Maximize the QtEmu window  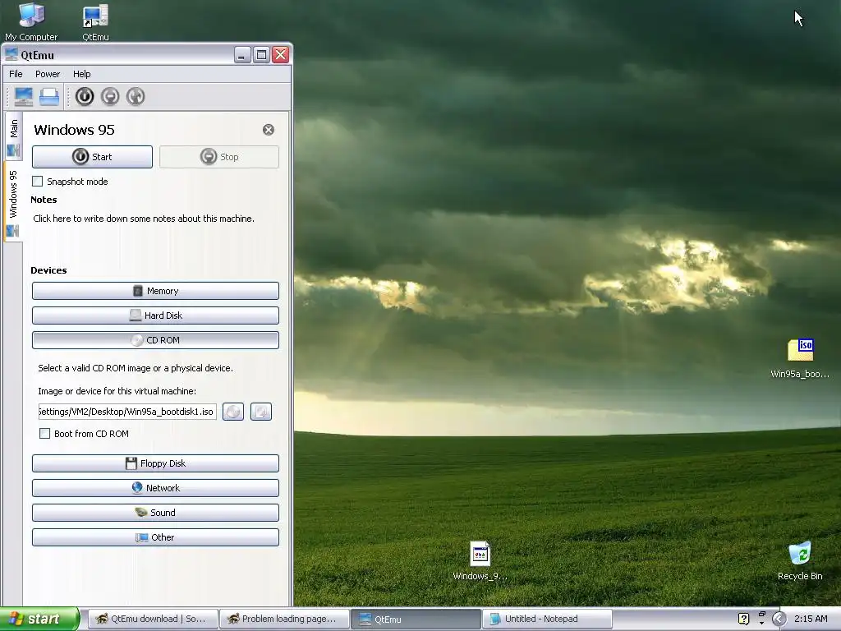coord(261,55)
